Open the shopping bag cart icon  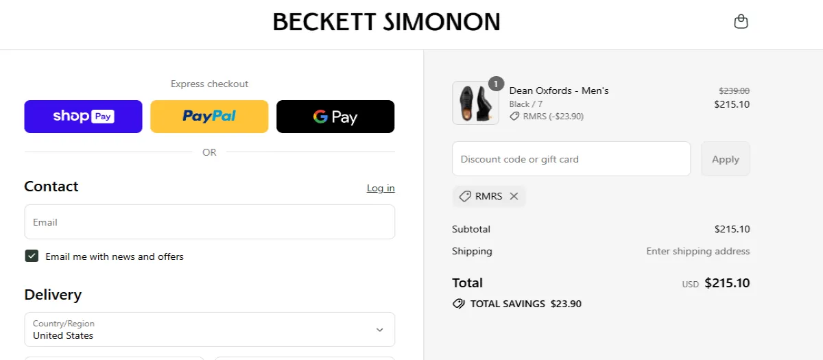[x=741, y=22]
